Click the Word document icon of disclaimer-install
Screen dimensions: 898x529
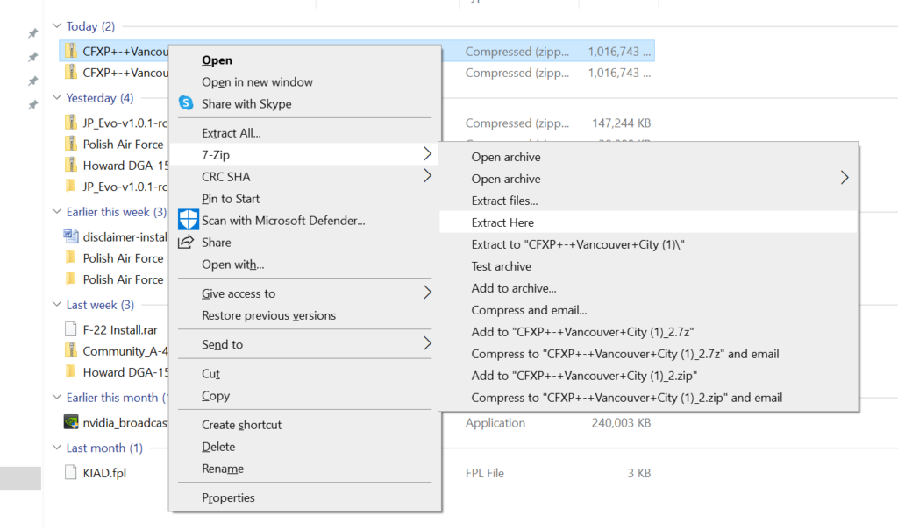(x=71, y=236)
